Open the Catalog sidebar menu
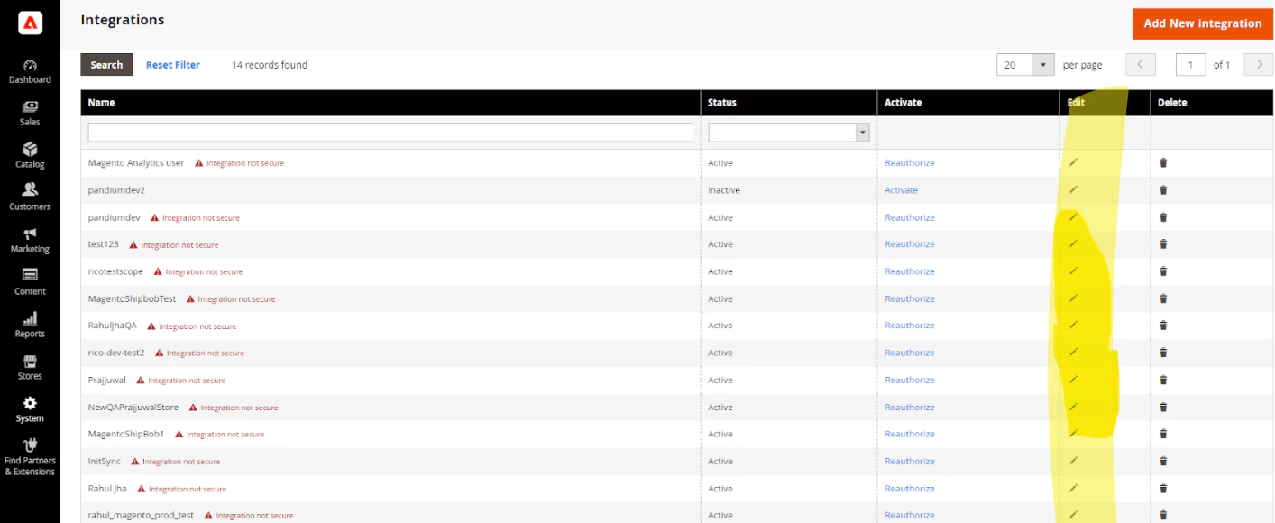The image size is (1275, 523). coord(30,156)
